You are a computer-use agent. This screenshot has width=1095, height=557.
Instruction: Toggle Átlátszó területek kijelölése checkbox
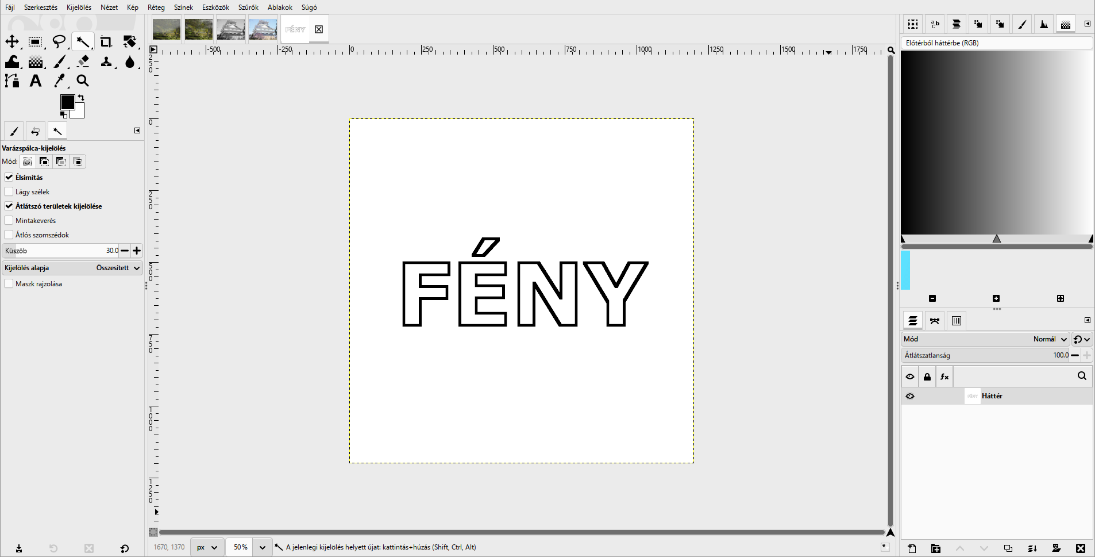coord(9,206)
